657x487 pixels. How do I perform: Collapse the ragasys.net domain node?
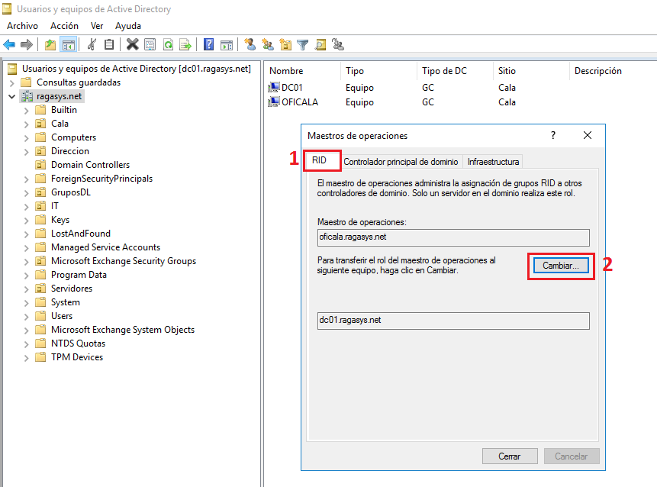(11, 96)
